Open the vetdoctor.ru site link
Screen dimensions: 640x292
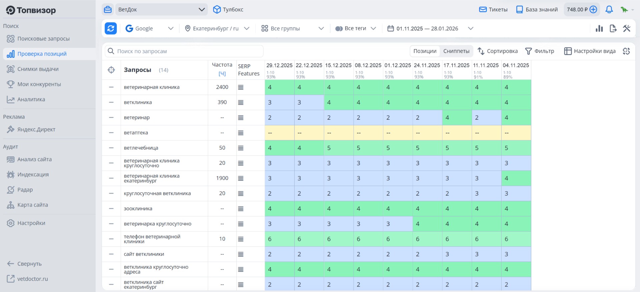click(32, 279)
